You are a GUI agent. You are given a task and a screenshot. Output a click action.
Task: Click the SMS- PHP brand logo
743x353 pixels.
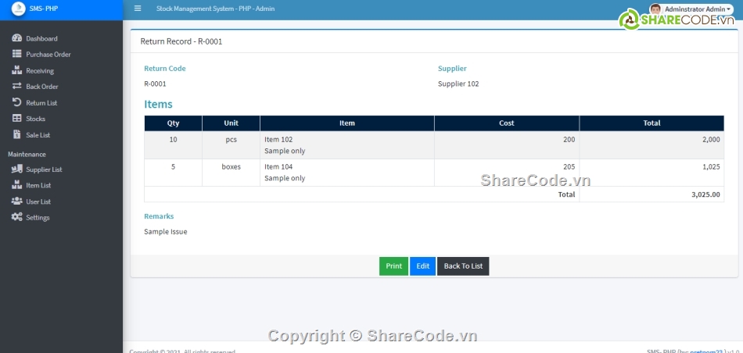tap(18, 9)
